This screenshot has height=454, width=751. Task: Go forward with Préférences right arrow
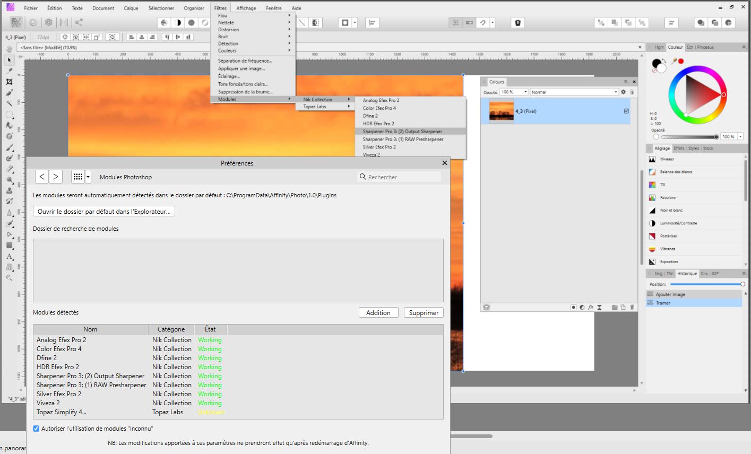[x=55, y=177]
